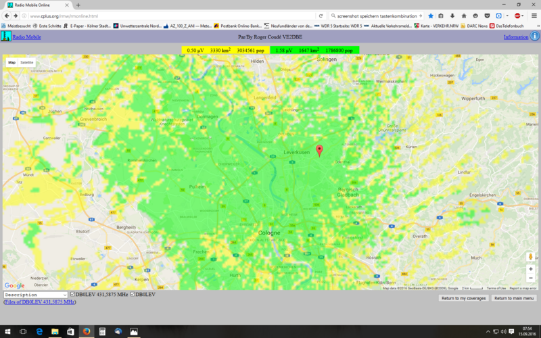
Task: Open Thunderbird mail icon in taskbar
Action: coord(118,331)
